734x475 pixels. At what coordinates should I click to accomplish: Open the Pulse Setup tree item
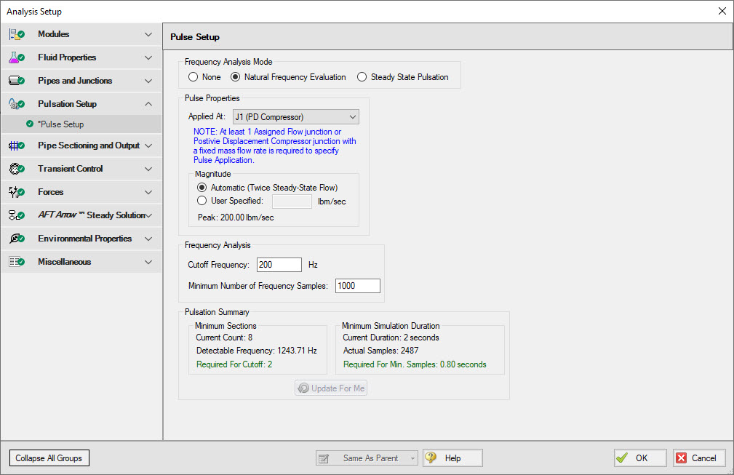61,124
